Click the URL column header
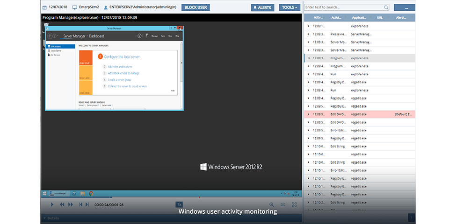The height and width of the screenshot is (224, 456). [380, 18]
